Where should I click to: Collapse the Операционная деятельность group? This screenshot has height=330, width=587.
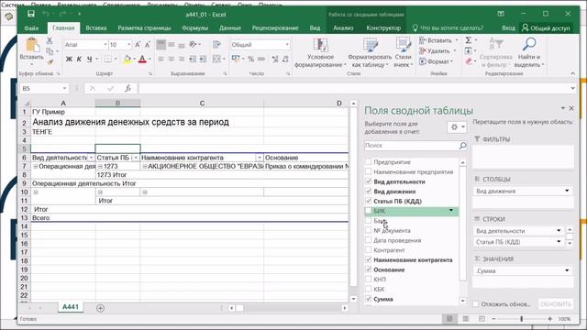tap(35, 167)
